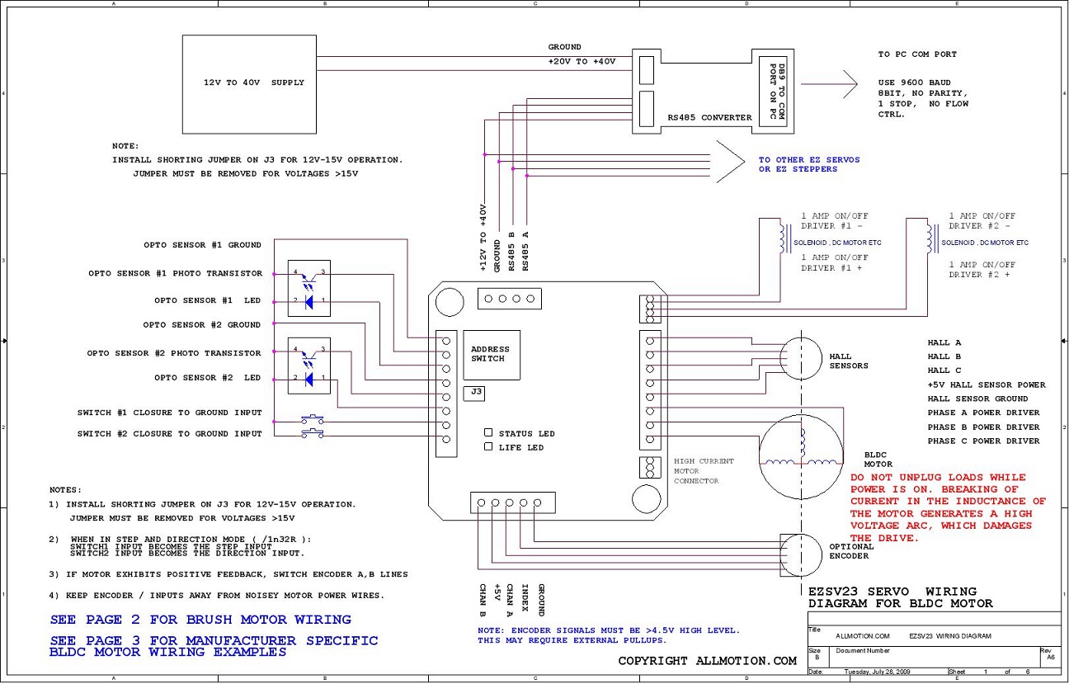Image resolution: width=1069 pixels, height=684 pixels.
Task: Click the blue ENCODER SIGNALS MUST BE >4.5V note
Action: point(609,635)
